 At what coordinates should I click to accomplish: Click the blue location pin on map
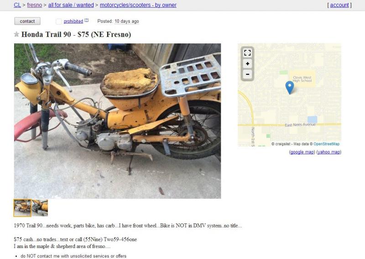290,87
